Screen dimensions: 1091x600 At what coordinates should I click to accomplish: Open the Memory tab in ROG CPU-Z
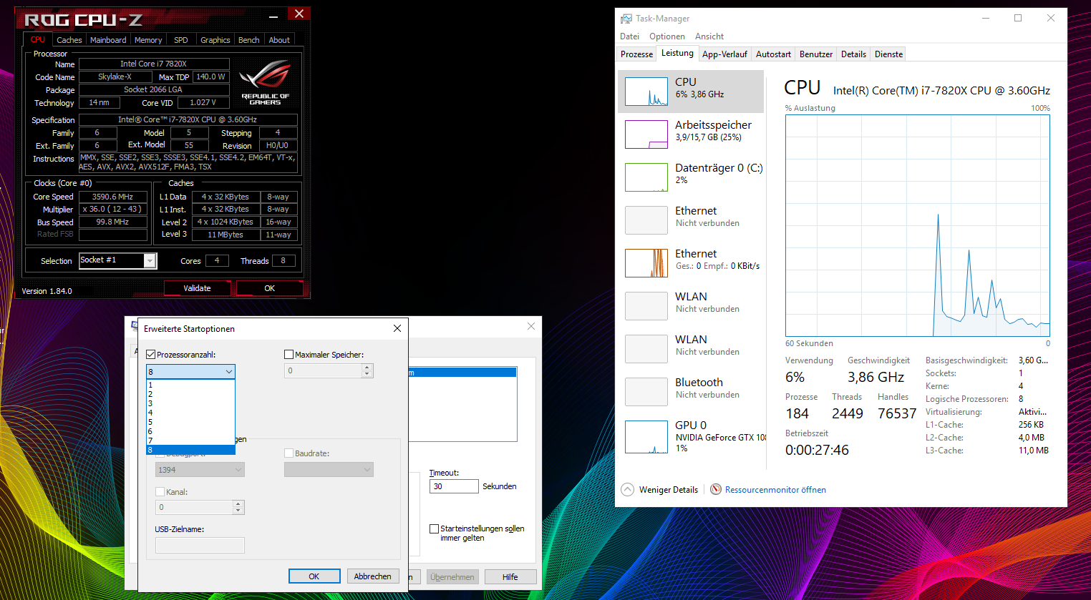pyautogui.click(x=148, y=40)
